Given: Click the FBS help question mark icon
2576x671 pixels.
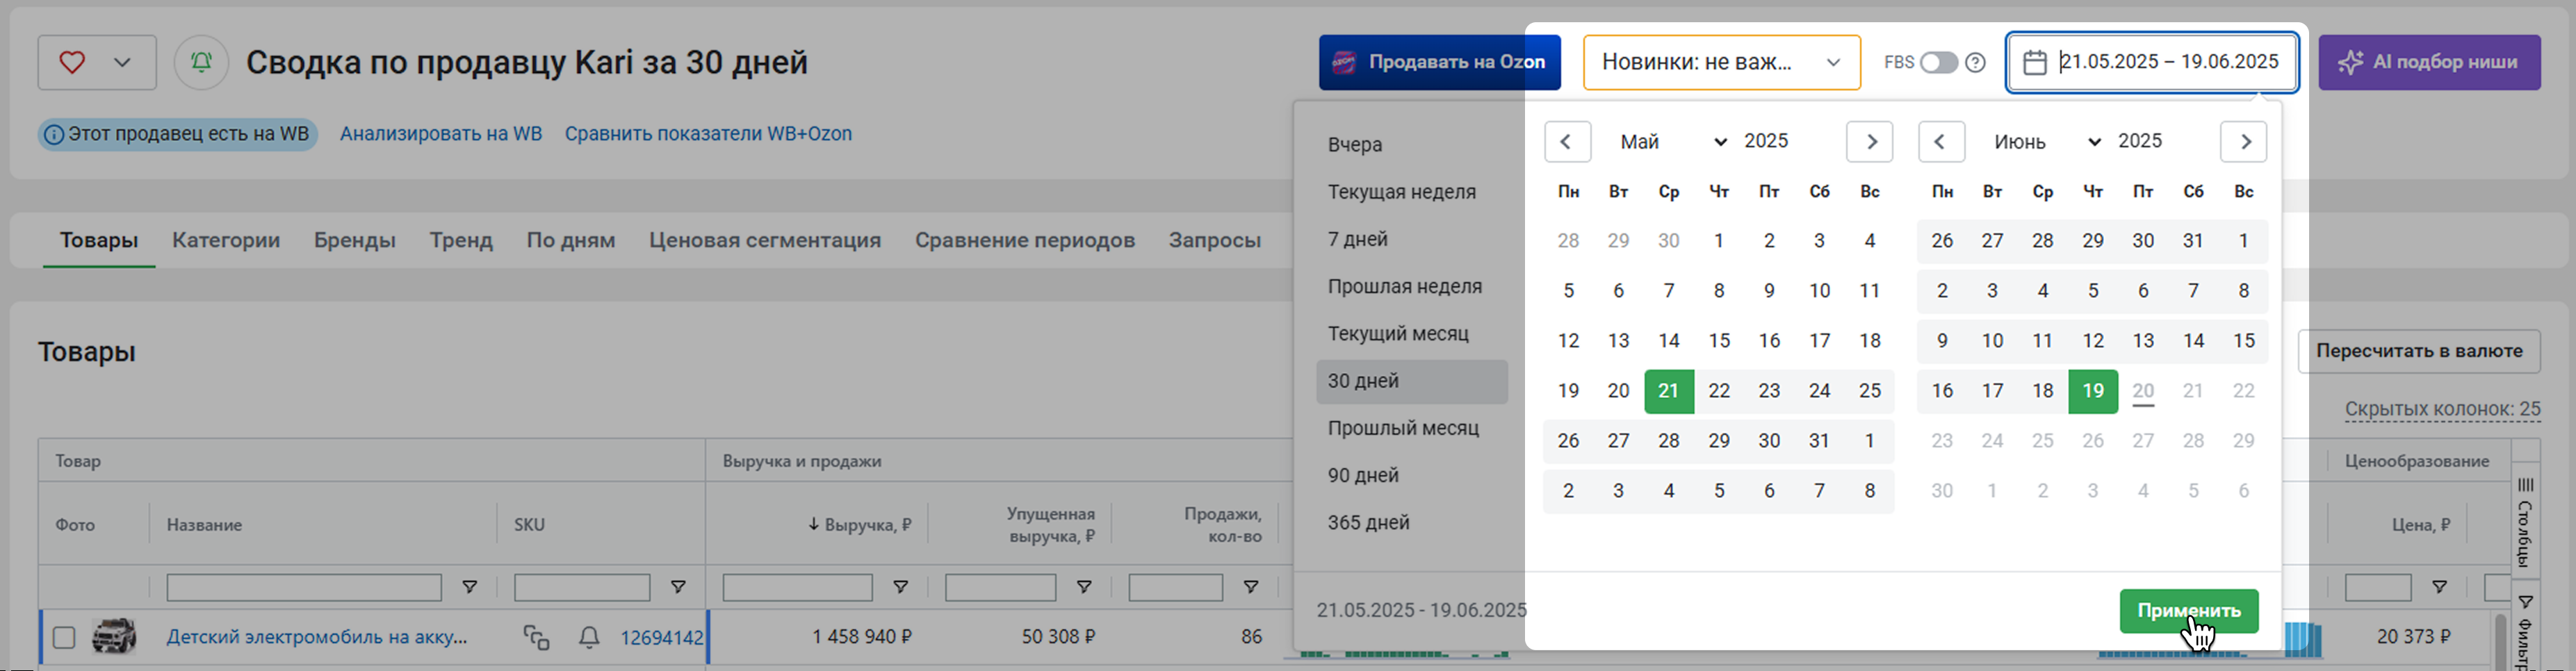Looking at the screenshot, I should coord(1975,62).
